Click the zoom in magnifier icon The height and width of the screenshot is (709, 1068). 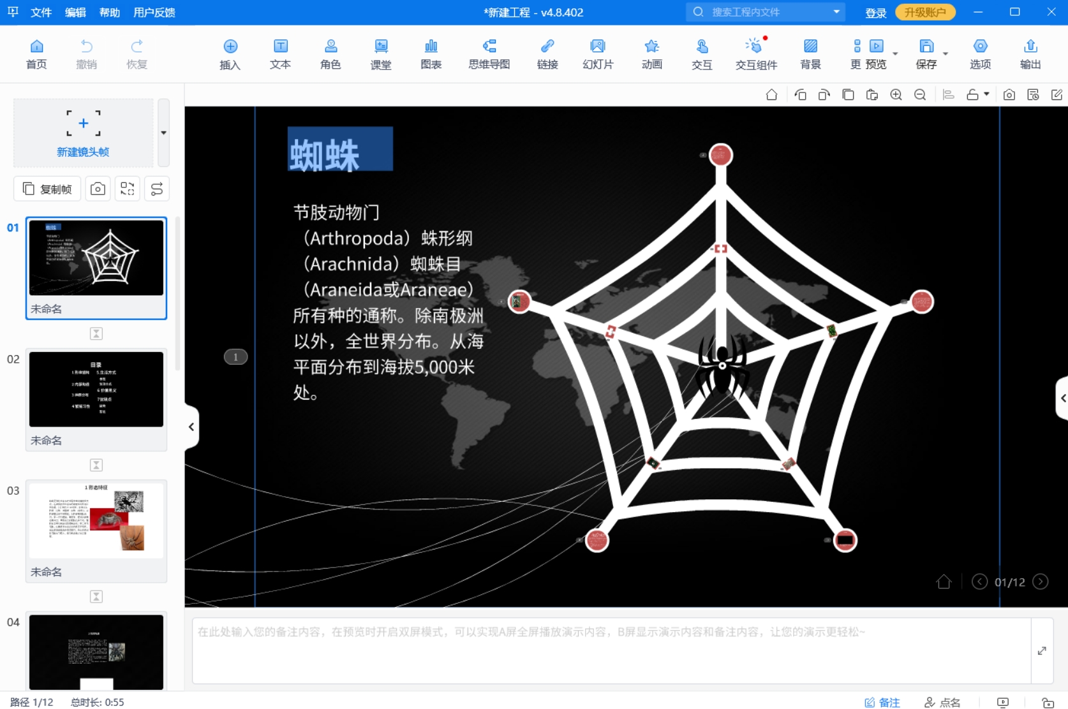896,95
